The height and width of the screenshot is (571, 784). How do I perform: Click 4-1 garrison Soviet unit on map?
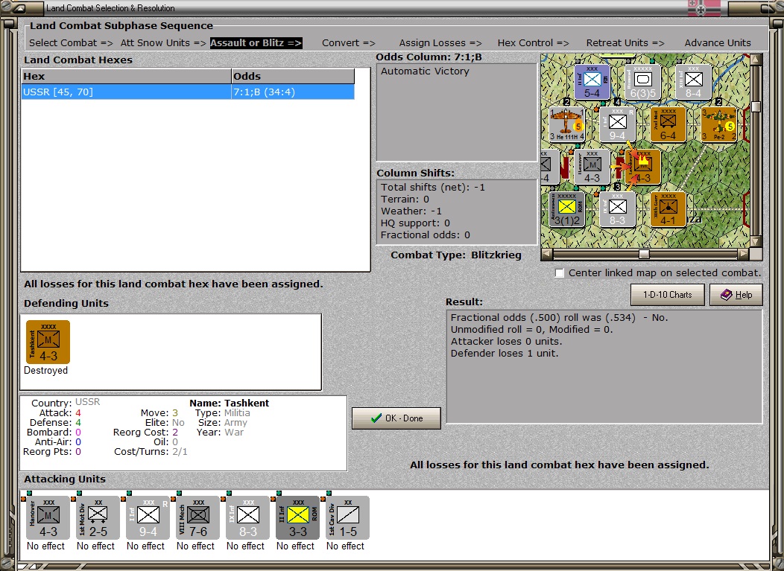(x=668, y=209)
